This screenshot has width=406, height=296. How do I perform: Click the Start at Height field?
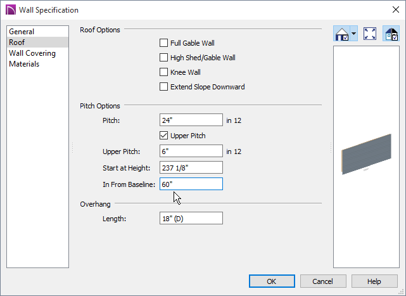click(191, 167)
